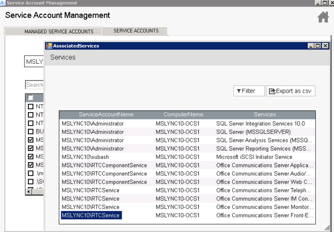Viewport: 334px width, 232px height.
Task: Sort by ServiceAccountName column header
Action: (x=106, y=114)
